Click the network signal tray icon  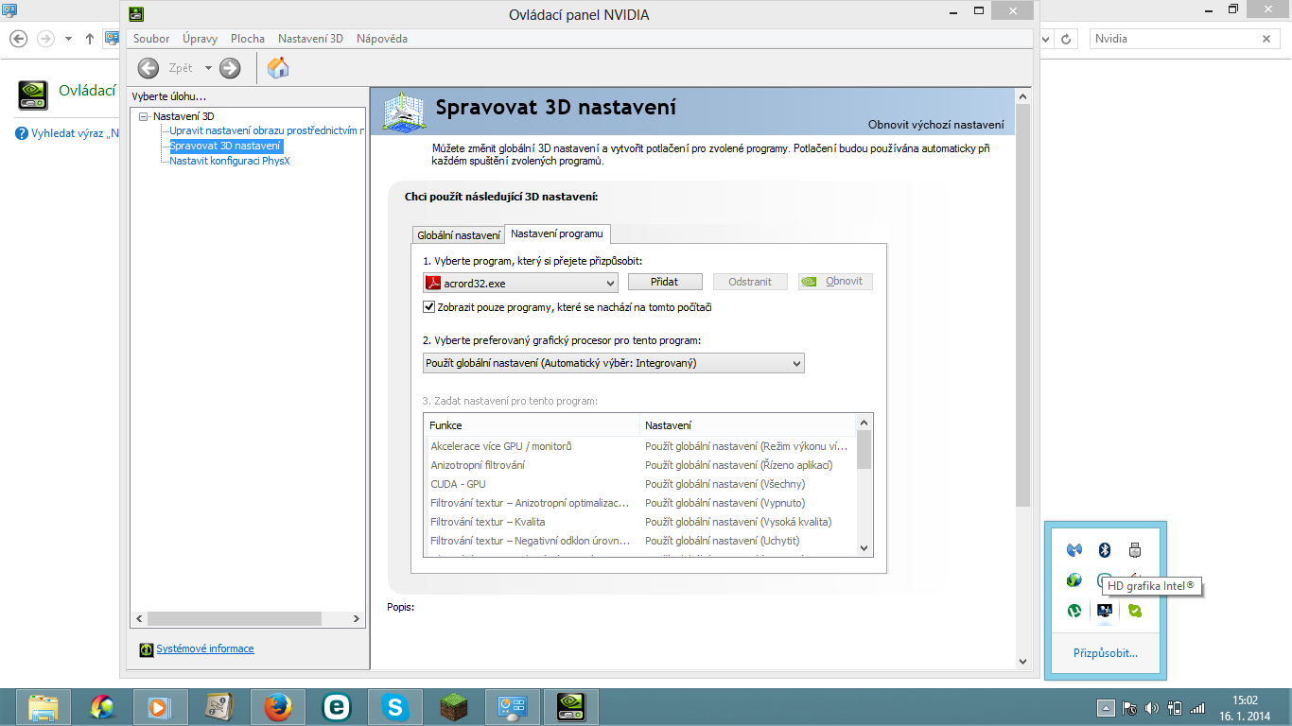1197,708
